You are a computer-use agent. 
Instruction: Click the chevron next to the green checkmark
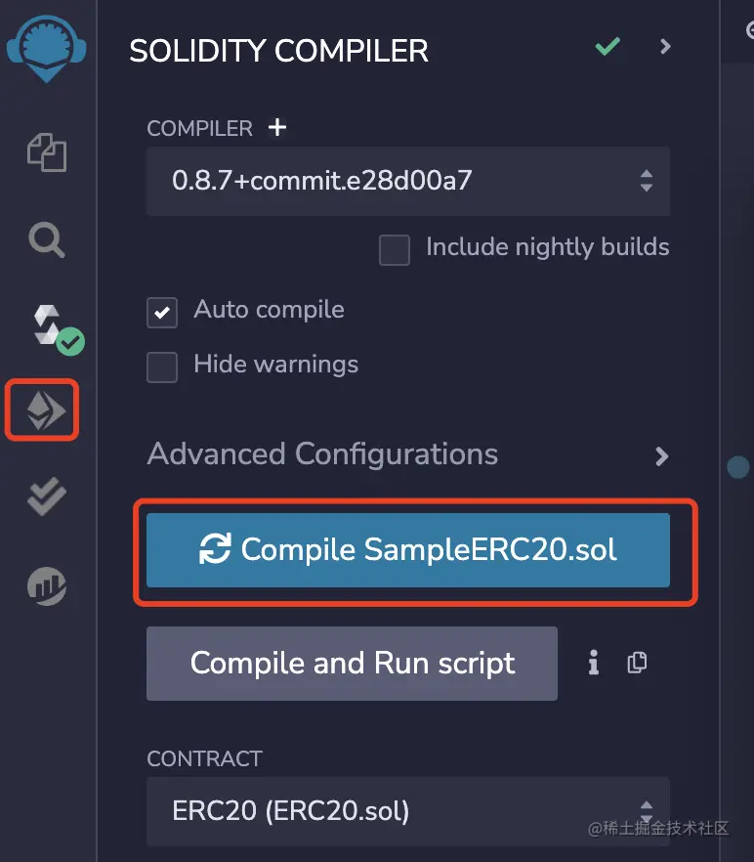[666, 46]
